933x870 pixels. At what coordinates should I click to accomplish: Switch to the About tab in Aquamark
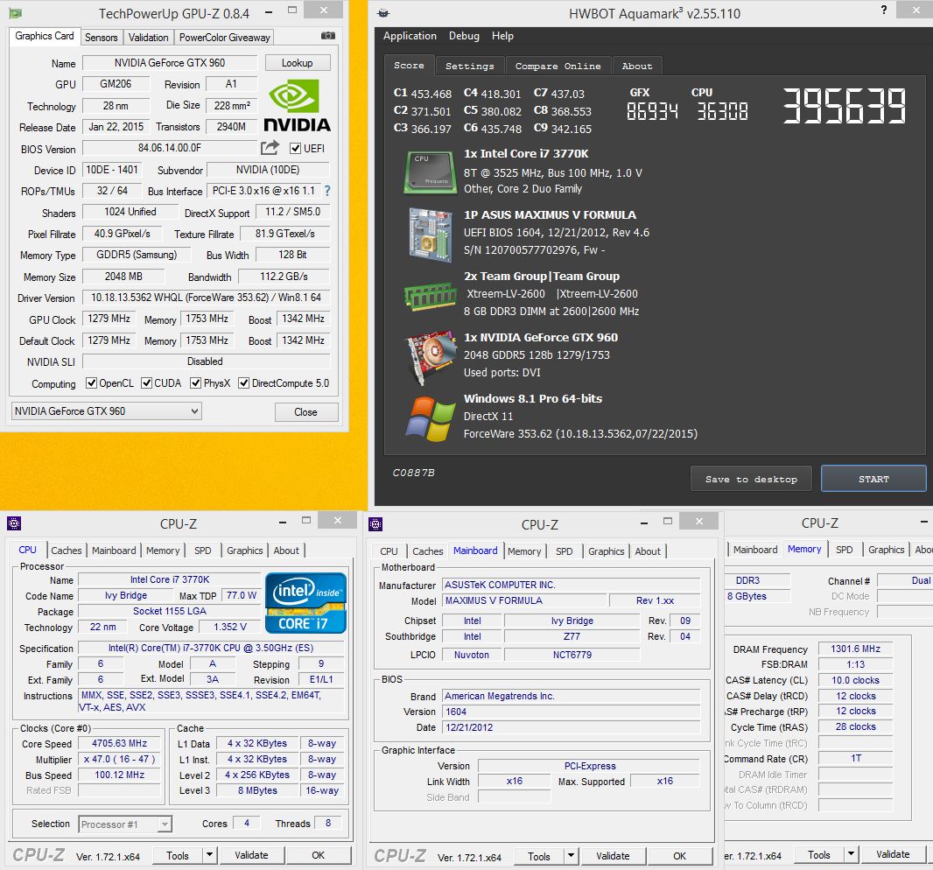point(636,66)
